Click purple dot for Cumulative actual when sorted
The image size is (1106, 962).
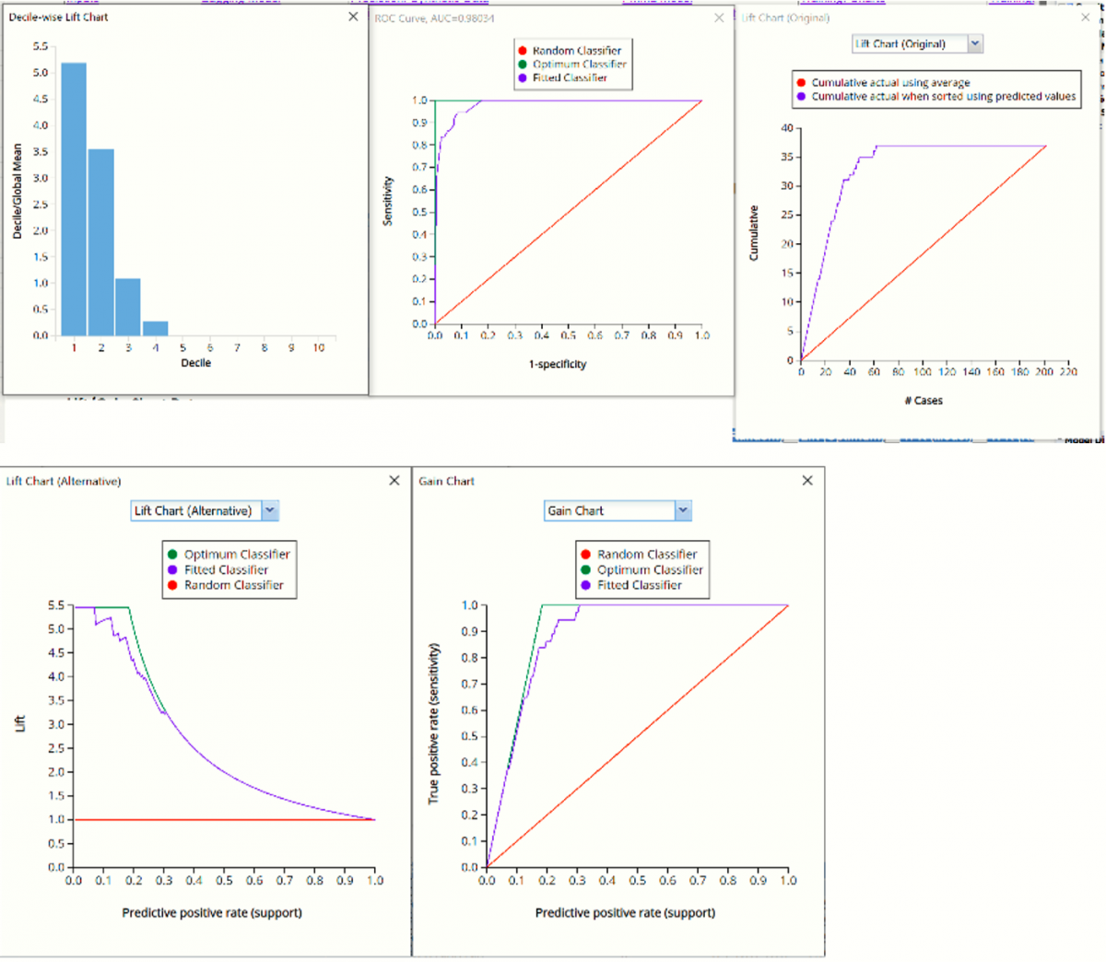[x=801, y=97]
